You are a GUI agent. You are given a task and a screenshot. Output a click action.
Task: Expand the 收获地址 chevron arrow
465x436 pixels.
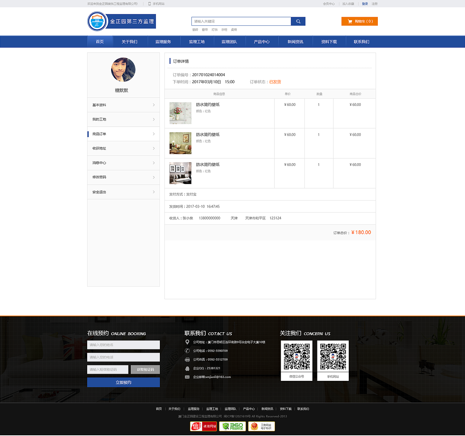154,148
